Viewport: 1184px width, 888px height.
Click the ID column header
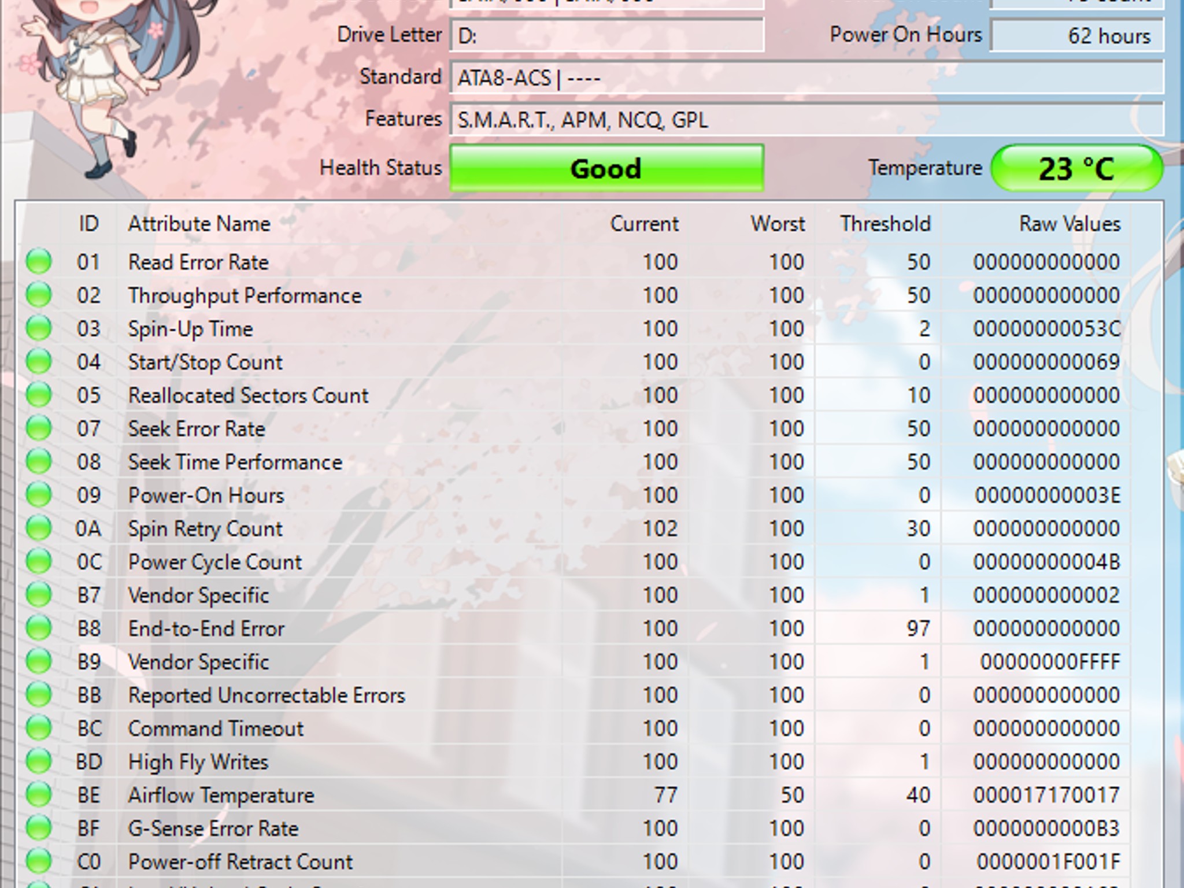[89, 224]
